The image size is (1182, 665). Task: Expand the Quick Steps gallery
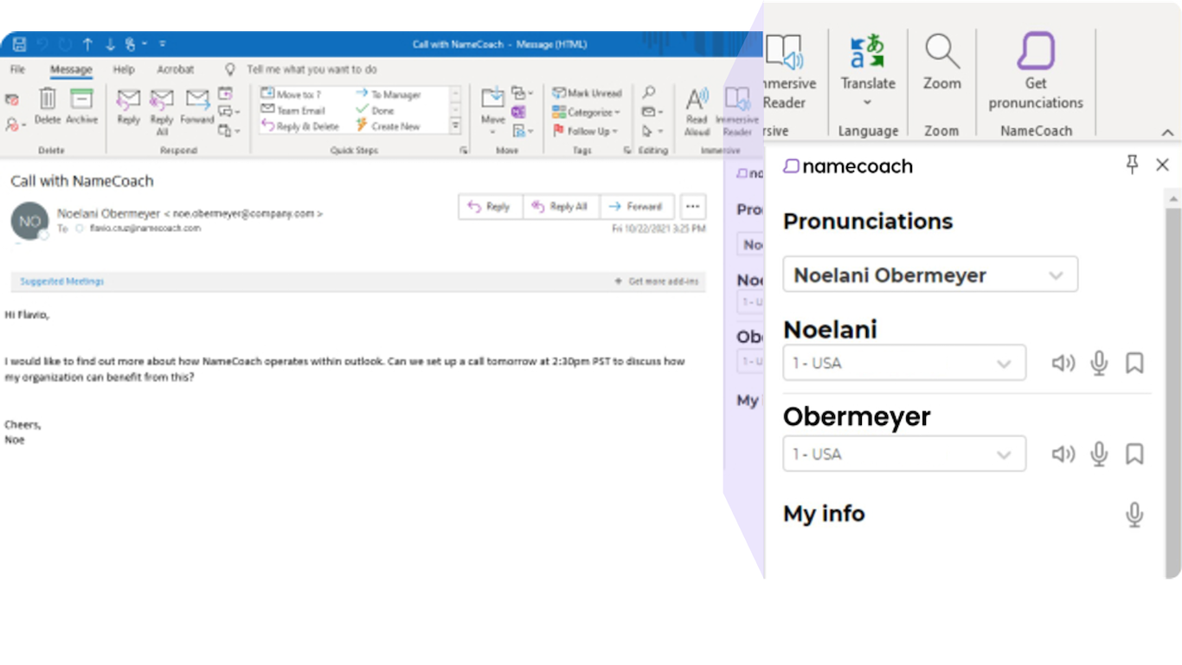pyautogui.click(x=455, y=126)
